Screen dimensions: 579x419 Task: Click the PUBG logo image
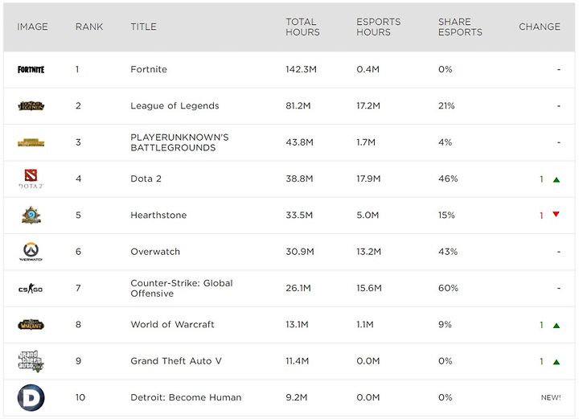pos(31,142)
